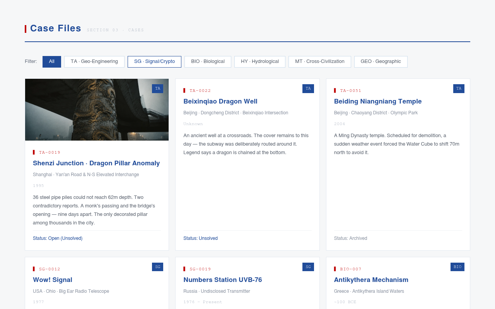The image size is (495, 309).
Task: Click Status: Open (Unsolved) text
Action: pos(58,238)
